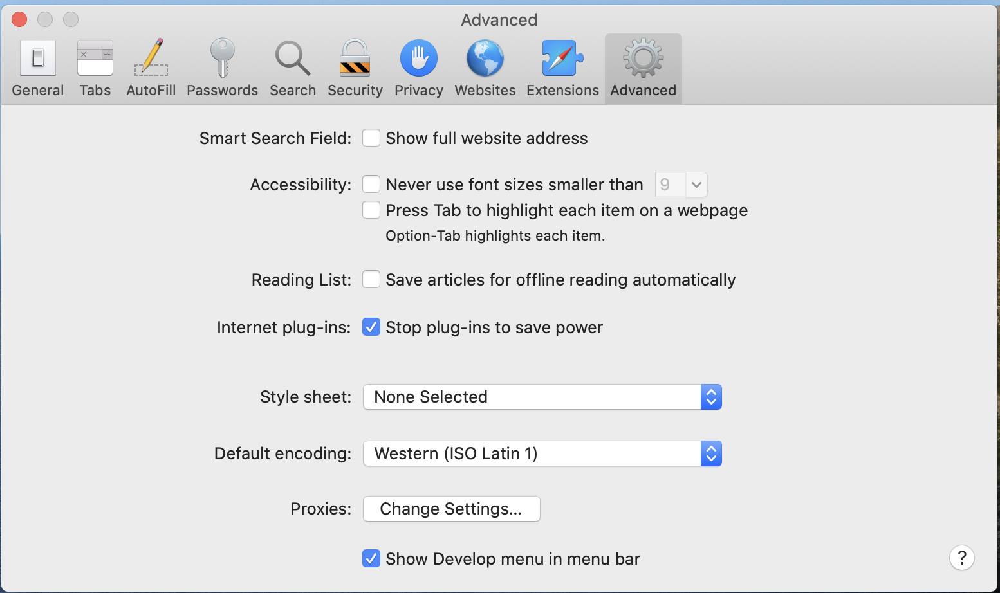The height and width of the screenshot is (593, 1000).
Task: Uncheck Stop plug-ins to save power
Action: [371, 327]
